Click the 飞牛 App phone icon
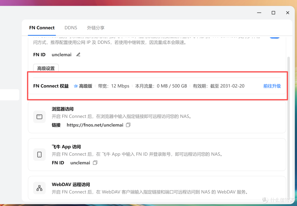The image size is (297, 206). (39, 155)
